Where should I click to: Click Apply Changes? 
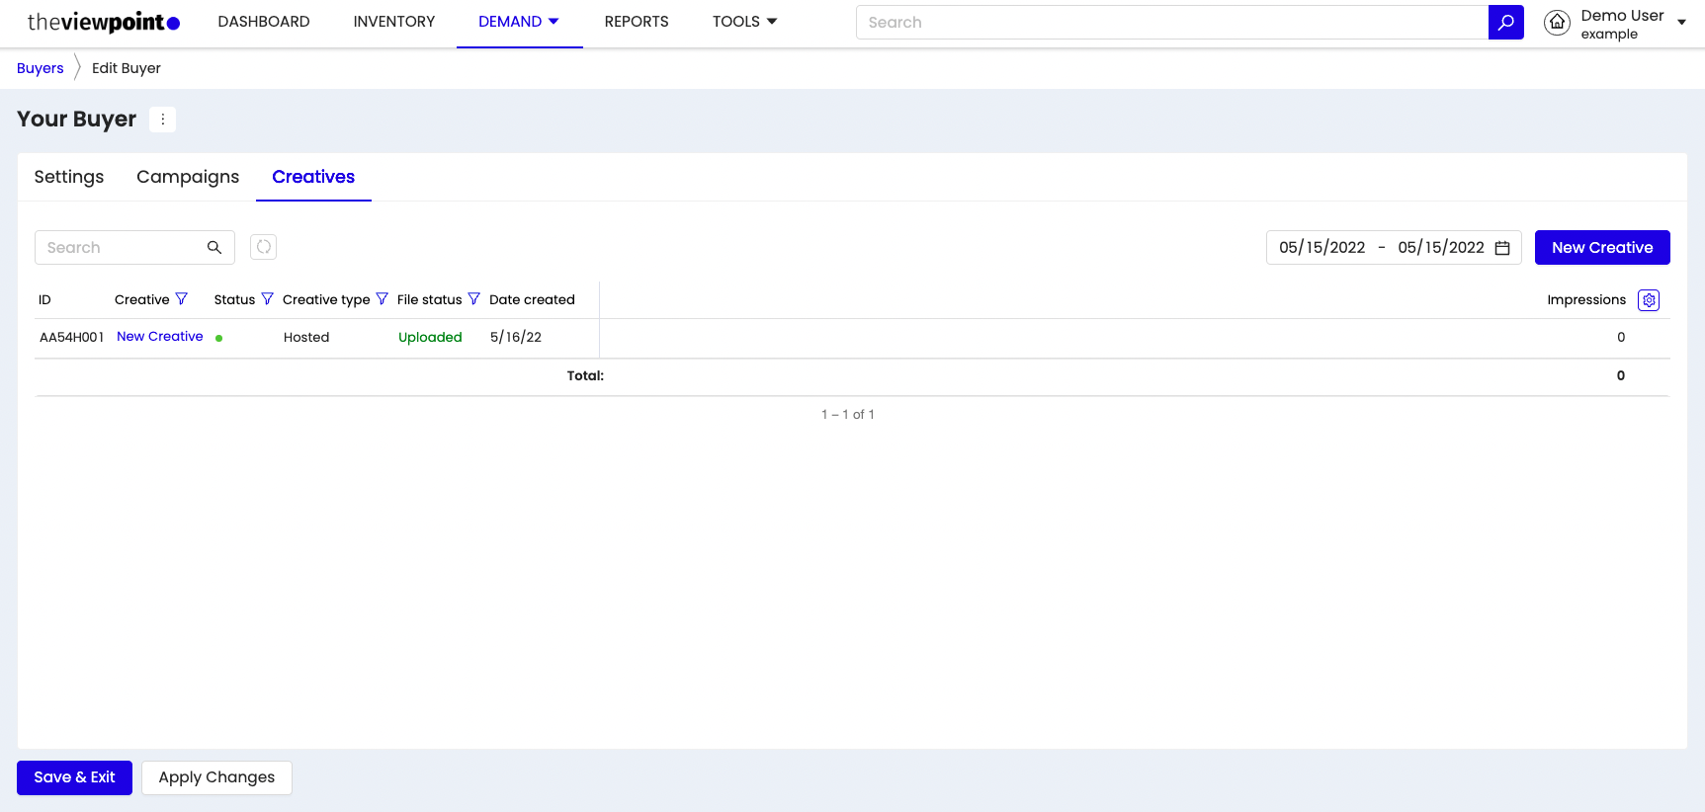coord(216,777)
